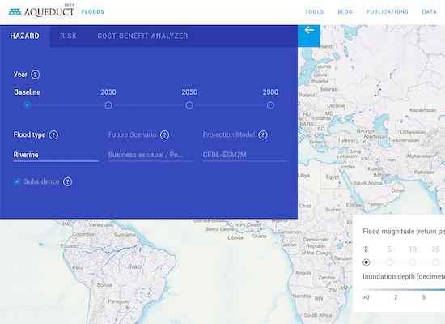Collapse the panel with the back arrow
Image resolution: width=445 pixels, height=324 pixels.
pyautogui.click(x=309, y=30)
